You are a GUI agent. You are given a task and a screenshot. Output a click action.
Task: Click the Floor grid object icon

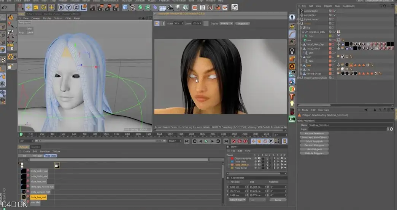point(162,8)
